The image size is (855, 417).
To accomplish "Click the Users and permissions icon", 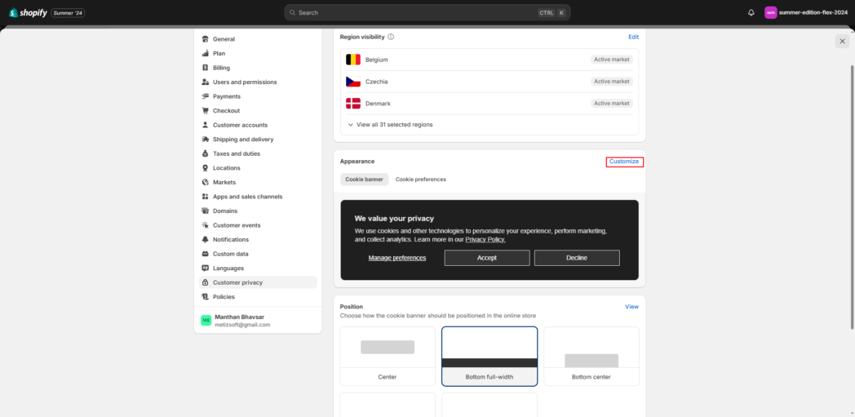I will coord(205,82).
